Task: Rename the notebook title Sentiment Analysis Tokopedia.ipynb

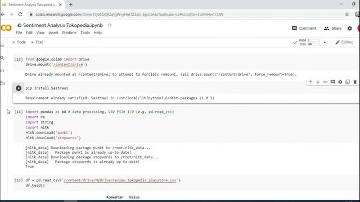Action: 63,25
